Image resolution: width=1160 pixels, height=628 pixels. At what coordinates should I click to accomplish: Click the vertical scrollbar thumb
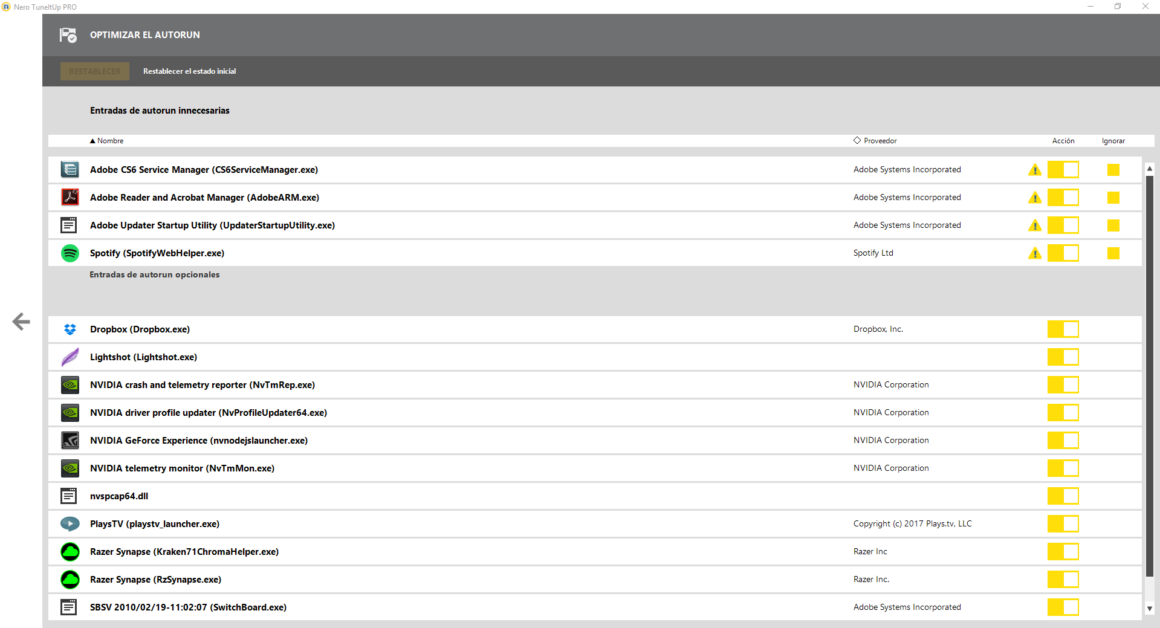[1150, 376]
